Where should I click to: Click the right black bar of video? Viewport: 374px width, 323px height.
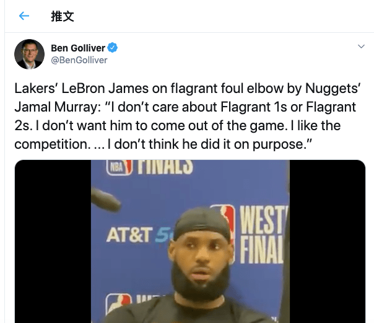(x=328, y=241)
